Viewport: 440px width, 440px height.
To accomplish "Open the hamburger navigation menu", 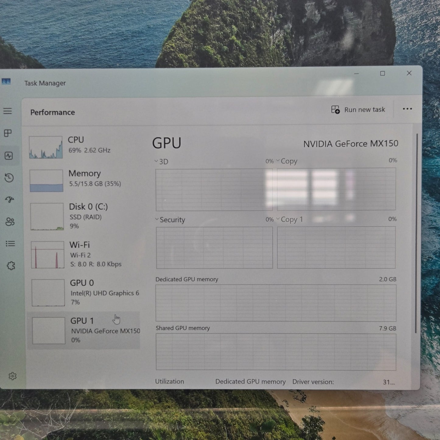I will pyautogui.click(x=8, y=111).
